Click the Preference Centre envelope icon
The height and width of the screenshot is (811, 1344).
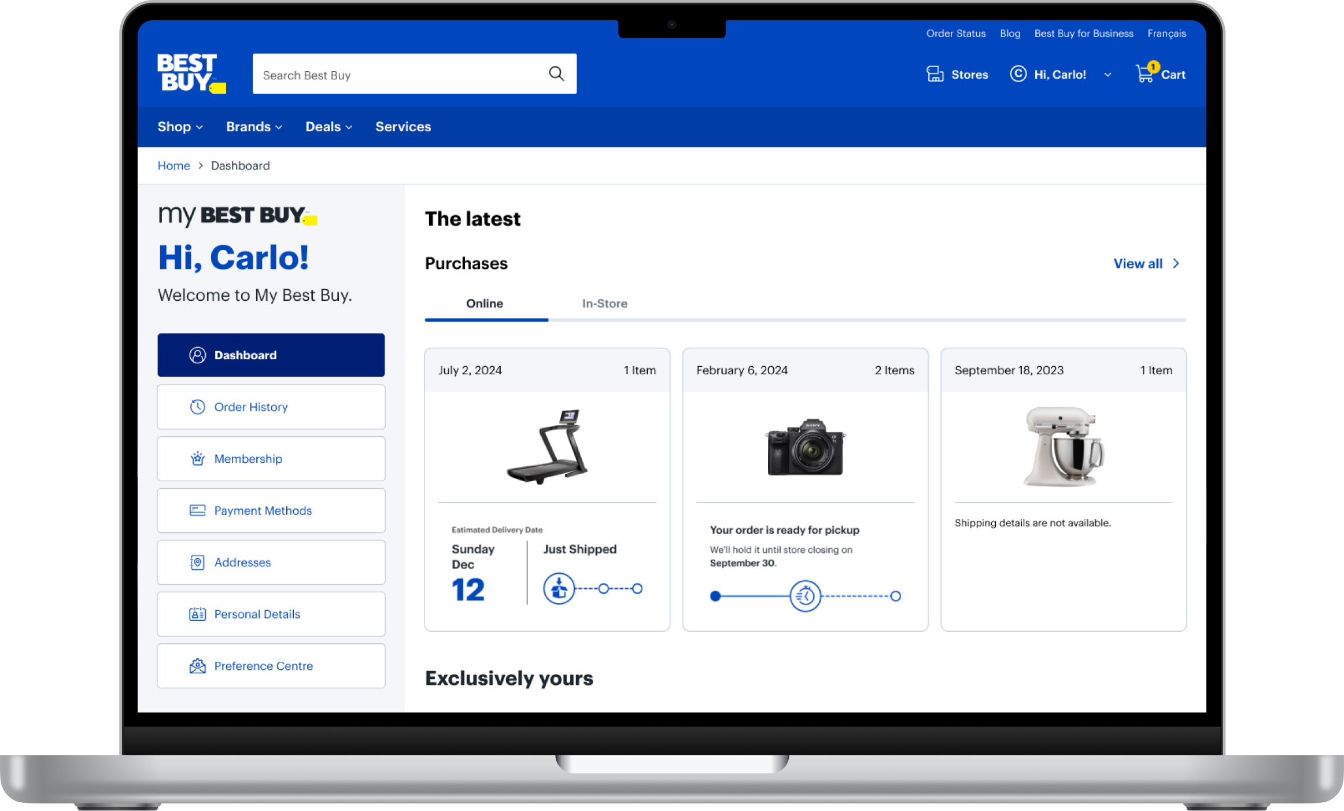pos(197,666)
